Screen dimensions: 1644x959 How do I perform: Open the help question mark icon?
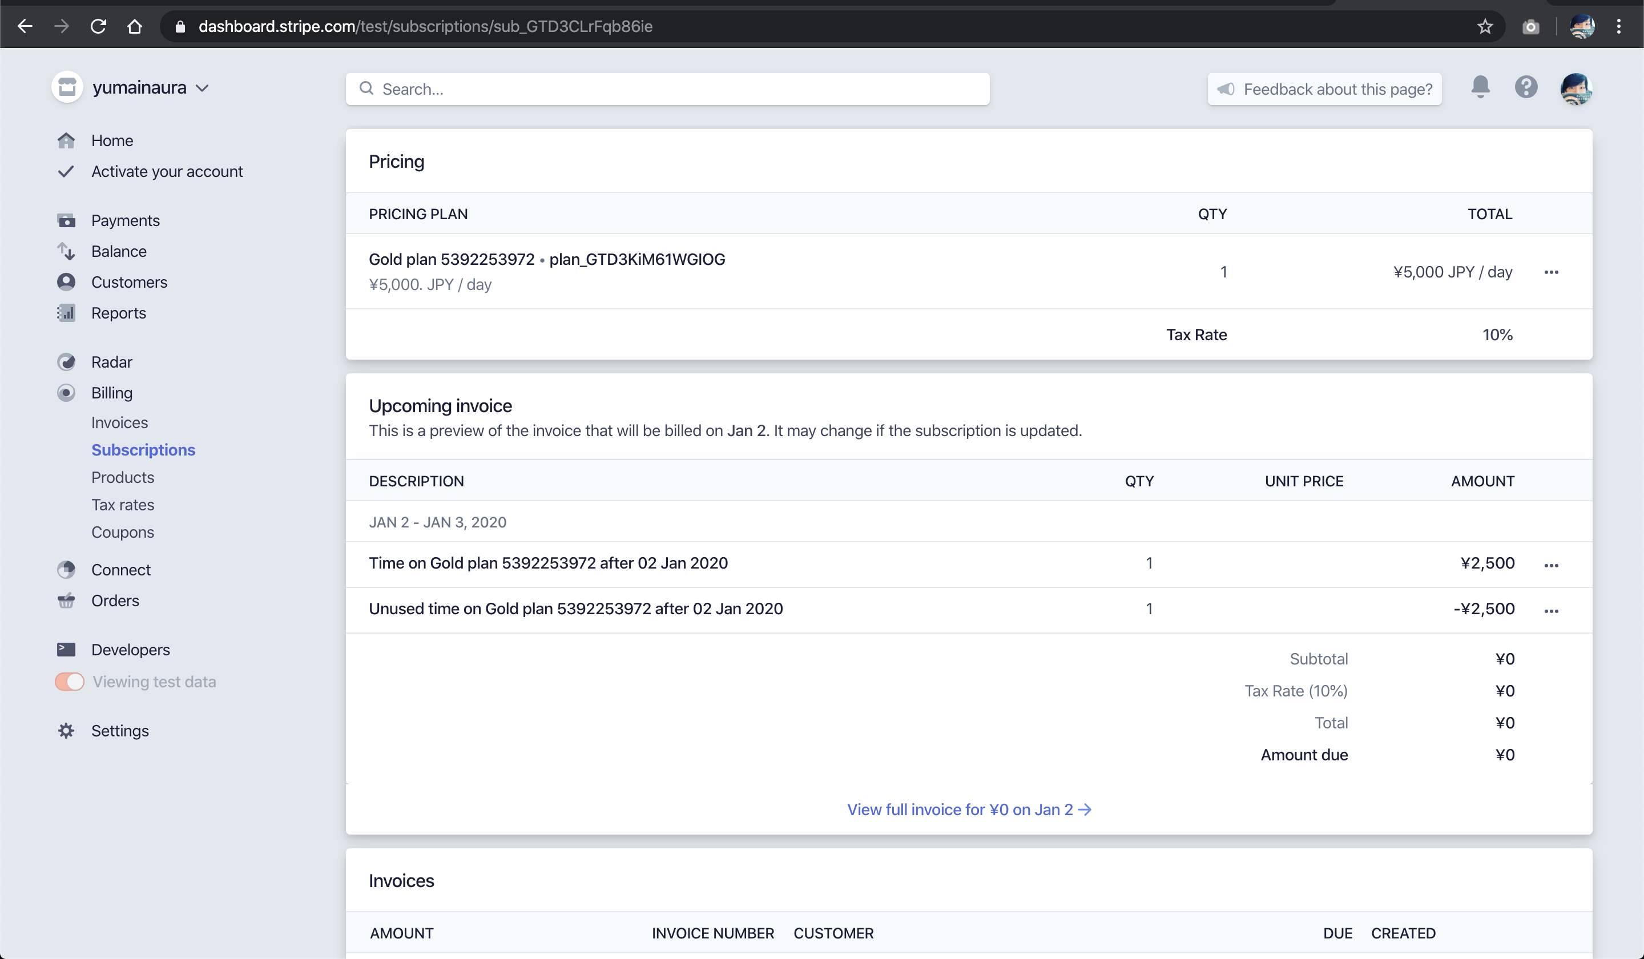click(x=1525, y=87)
